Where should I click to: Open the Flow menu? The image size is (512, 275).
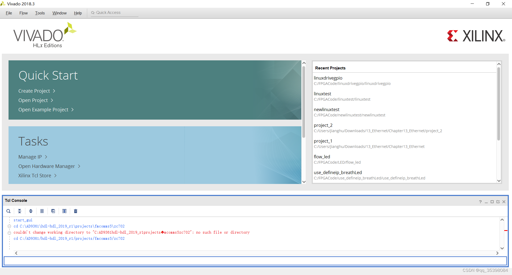(23, 13)
